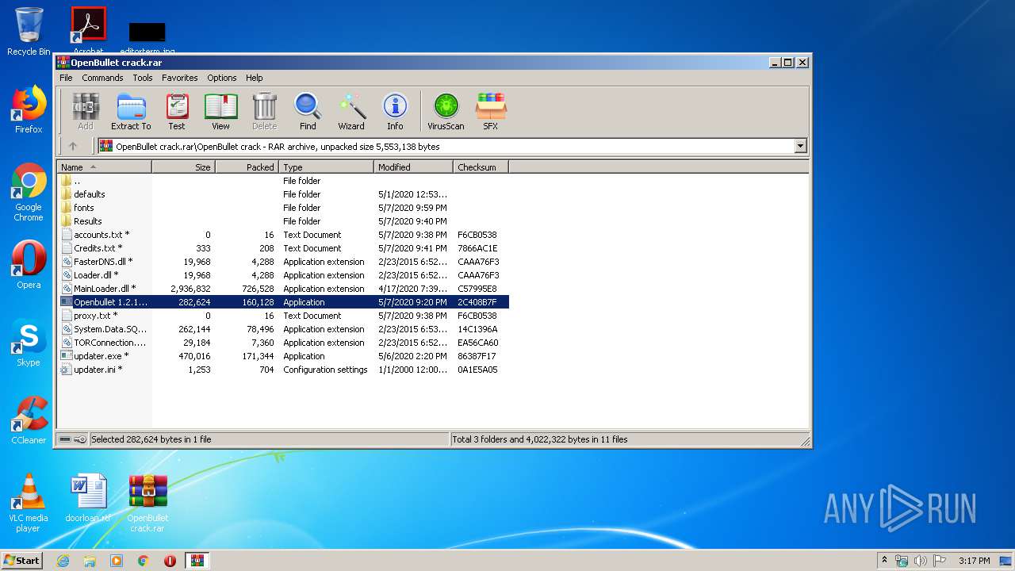The image size is (1015, 571).
Task: Expand the archive path dropdown
Action: (800, 146)
